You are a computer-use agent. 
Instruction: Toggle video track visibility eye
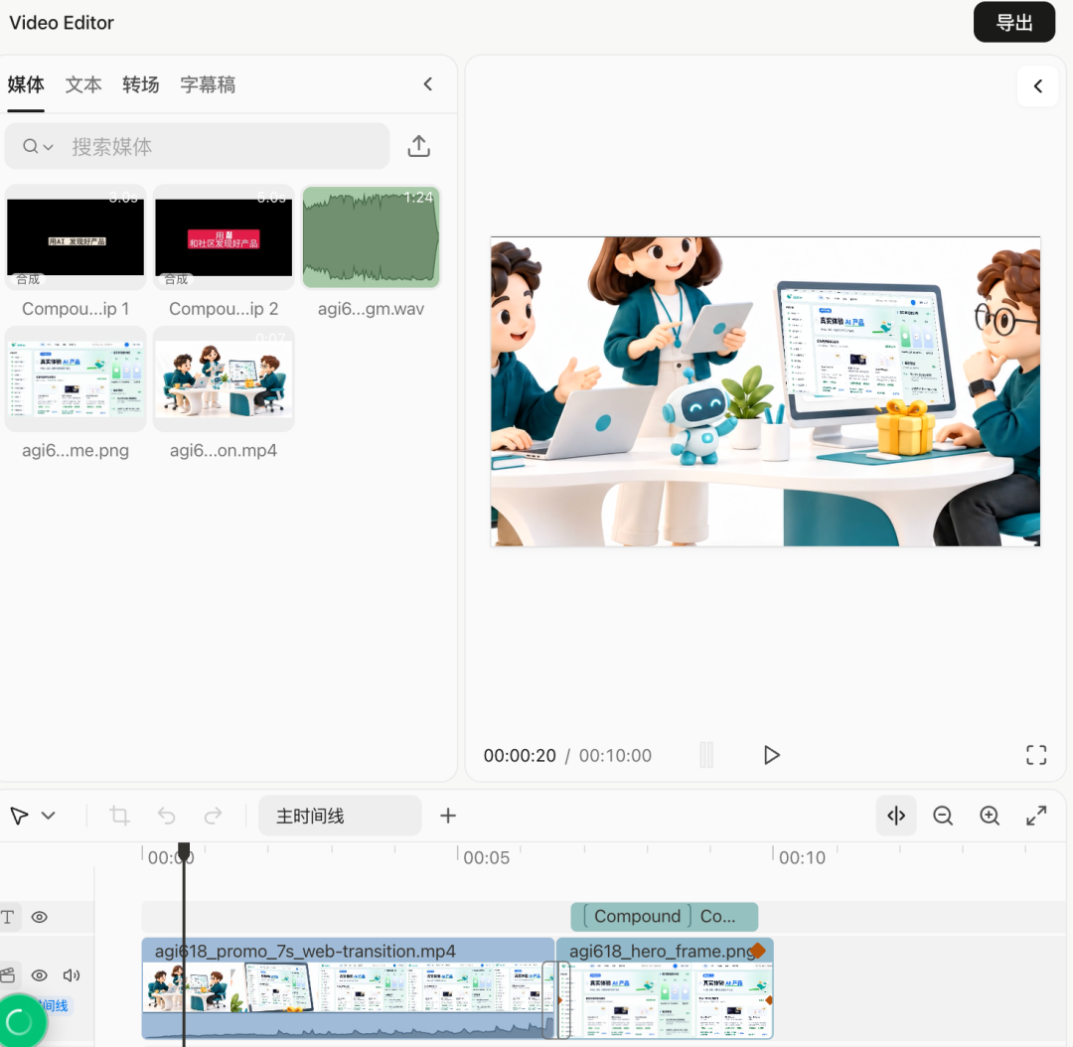[x=40, y=975]
